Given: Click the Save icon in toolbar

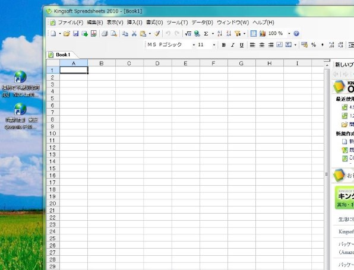Looking at the screenshot, I should pyautogui.click(x=75, y=34).
